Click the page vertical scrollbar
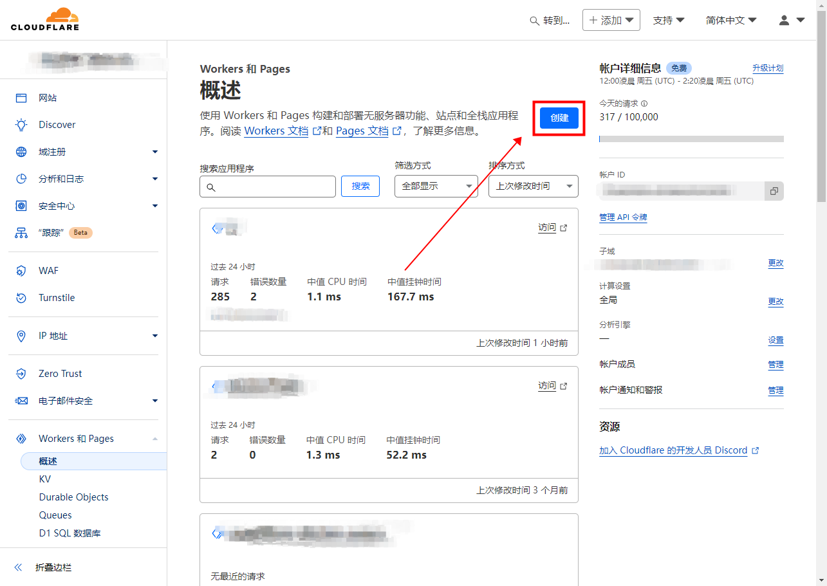Screen dimensions: 827x586 point(821,106)
